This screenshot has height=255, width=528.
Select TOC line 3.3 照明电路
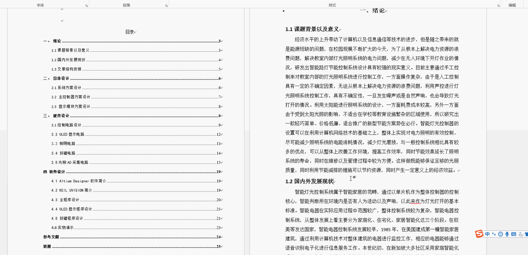137,144
